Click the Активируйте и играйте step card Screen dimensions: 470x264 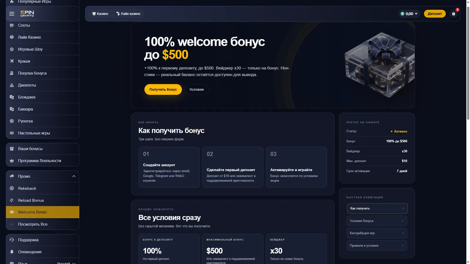point(296,167)
